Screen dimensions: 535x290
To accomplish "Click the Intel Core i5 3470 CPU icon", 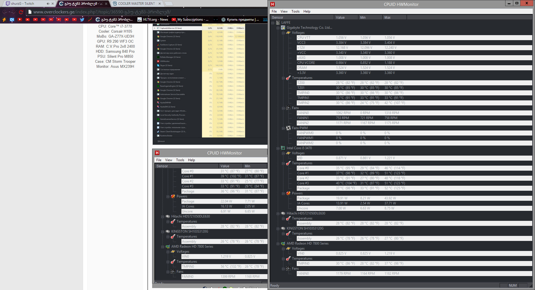I will tap(283, 148).
